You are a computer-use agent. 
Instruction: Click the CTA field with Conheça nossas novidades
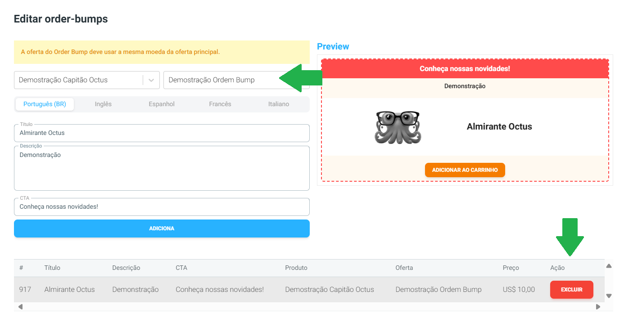tap(162, 207)
